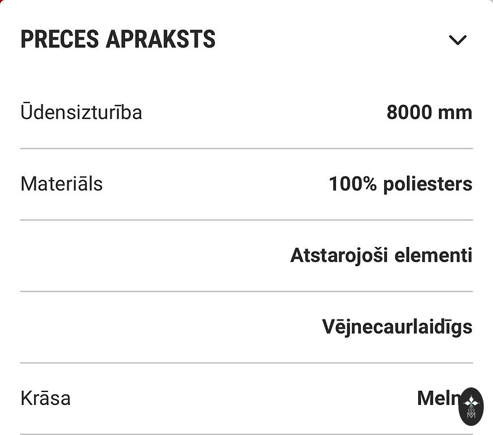Click the 100% poliesters value
This screenshot has height=435, width=493.
pos(400,184)
